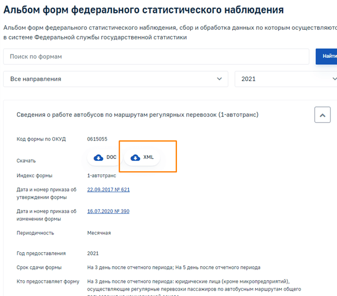Select the OKUD code 0615055
Screen dimensions: 337x296
click(97, 139)
